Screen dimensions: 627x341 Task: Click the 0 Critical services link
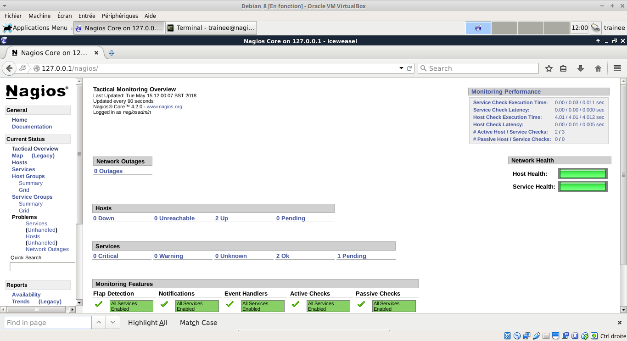106,256
